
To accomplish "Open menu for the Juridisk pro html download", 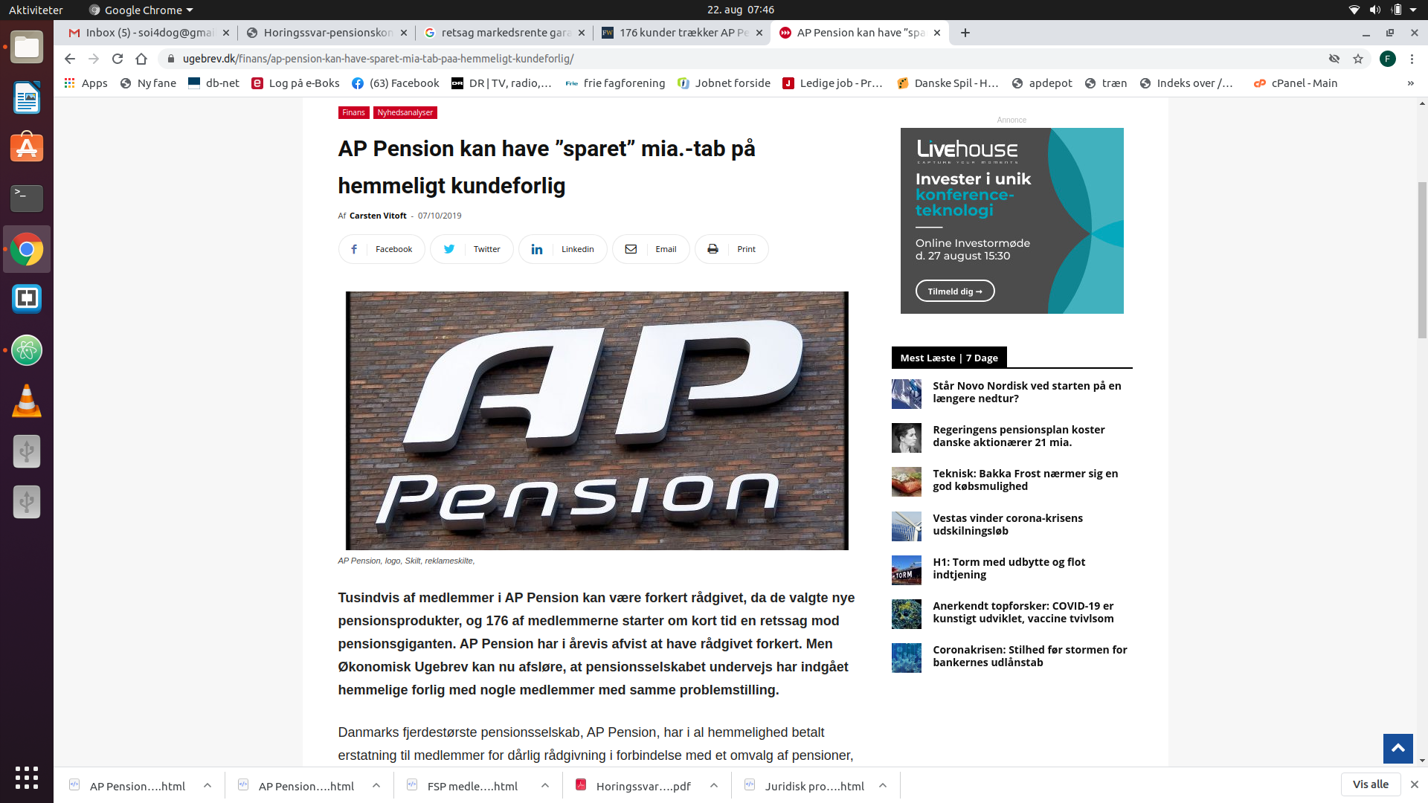I will tap(883, 785).
